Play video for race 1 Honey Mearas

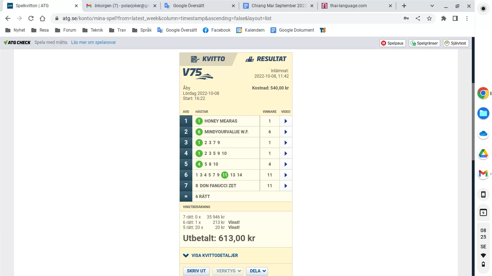[286, 121]
